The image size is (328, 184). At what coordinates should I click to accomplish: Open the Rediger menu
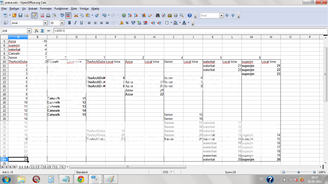[14, 9]
